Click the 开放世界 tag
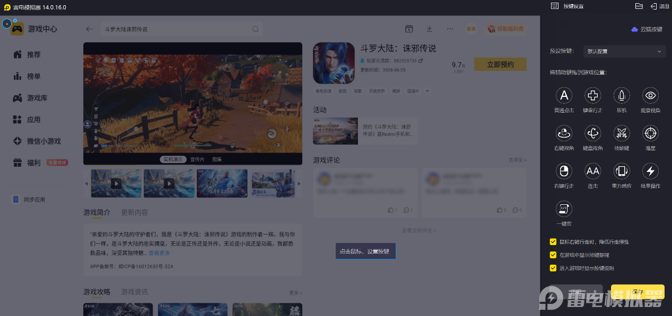 377,91
